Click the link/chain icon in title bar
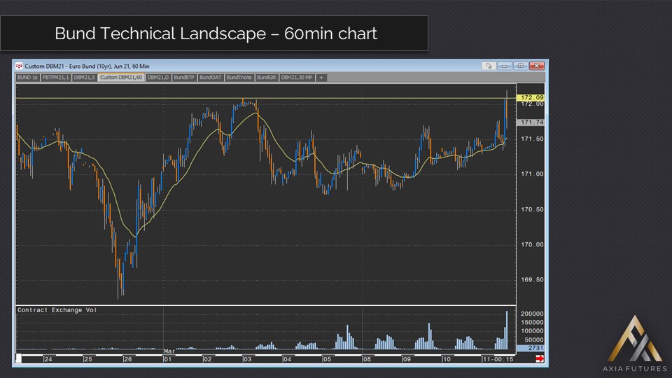The height and width of the screenshot is (378, 672). tap(489, 66)
